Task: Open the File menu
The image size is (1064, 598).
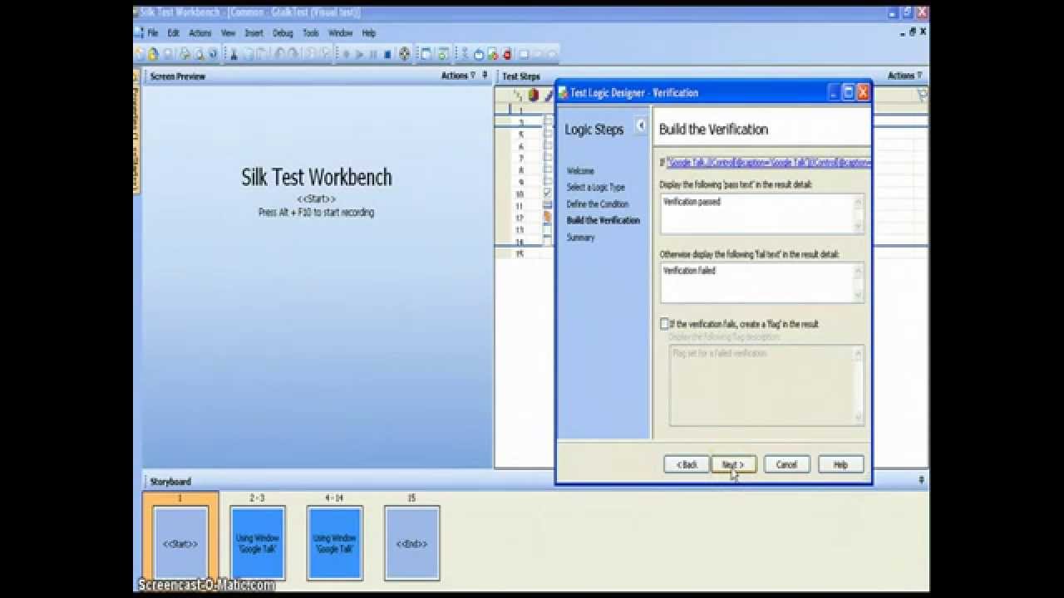Action: point(153,33)
